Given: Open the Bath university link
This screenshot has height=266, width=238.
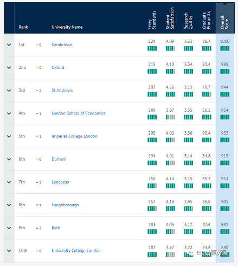Looking at the screenshot, I should pyautogui.click(x=56, y=227).
